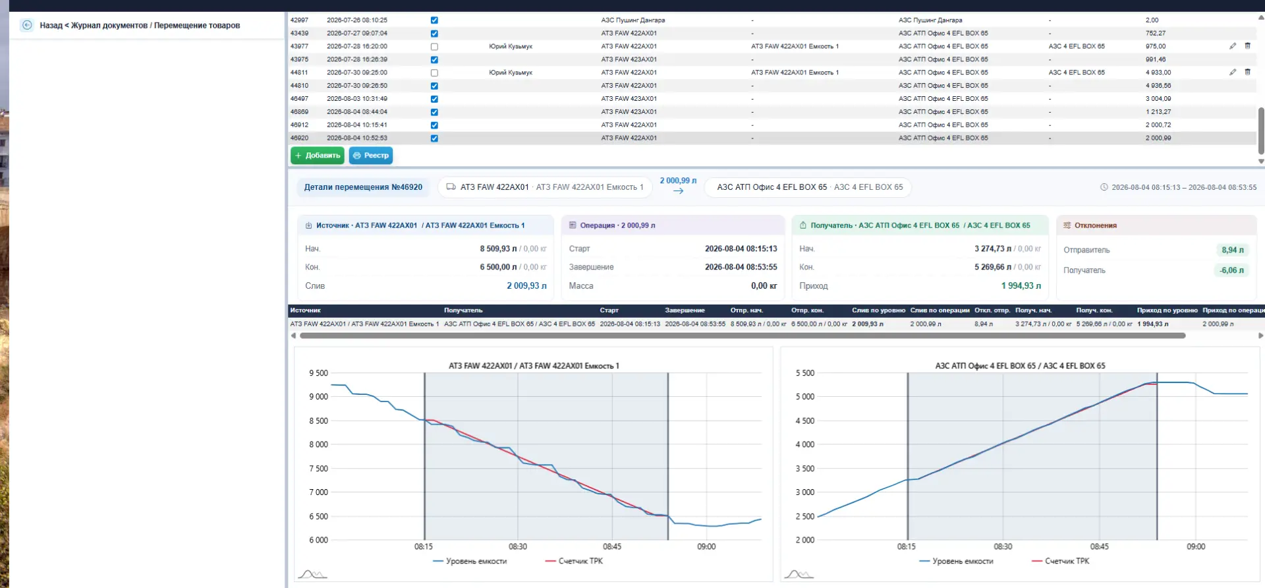Toggle Счетчик ТРК legend in АЗС АТП chart
Viewport: 1265px width, 588px height.
click(x=1060, y=561)
